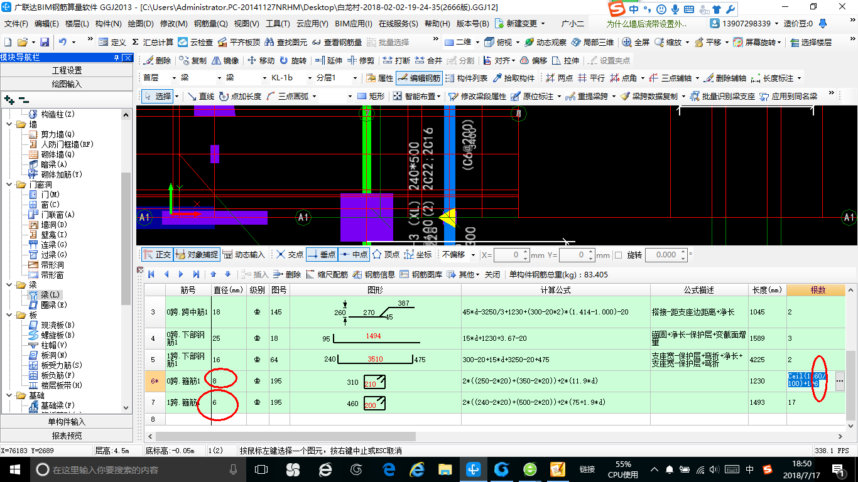Open the 帮助(H) menu

point(437,23)
